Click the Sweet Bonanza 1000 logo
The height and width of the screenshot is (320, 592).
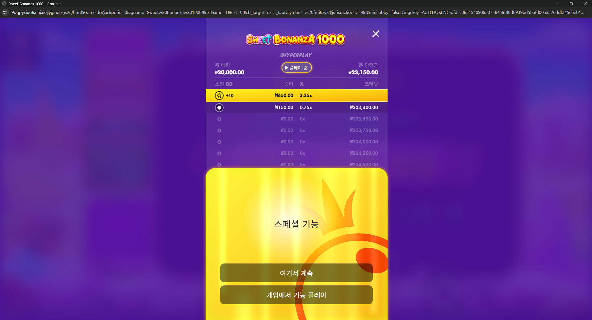pyautogui.click(x=295, y=39)
